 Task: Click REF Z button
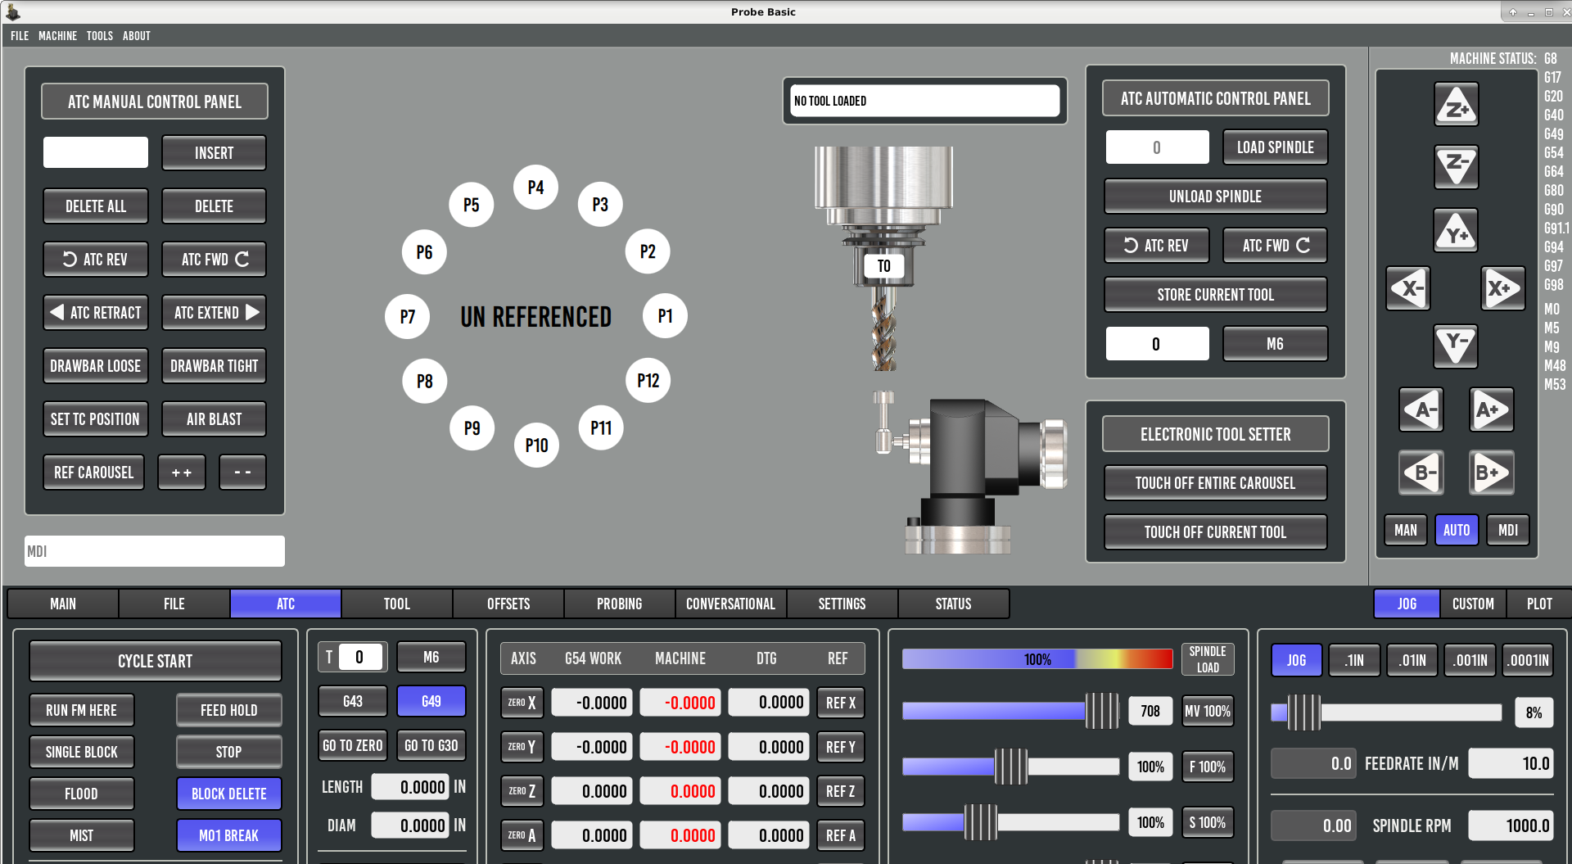[841, 791]
